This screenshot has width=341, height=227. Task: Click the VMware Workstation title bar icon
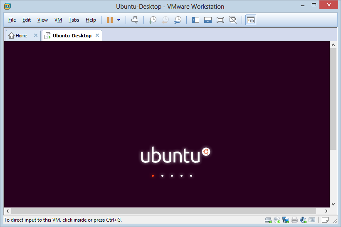[7, 6]
